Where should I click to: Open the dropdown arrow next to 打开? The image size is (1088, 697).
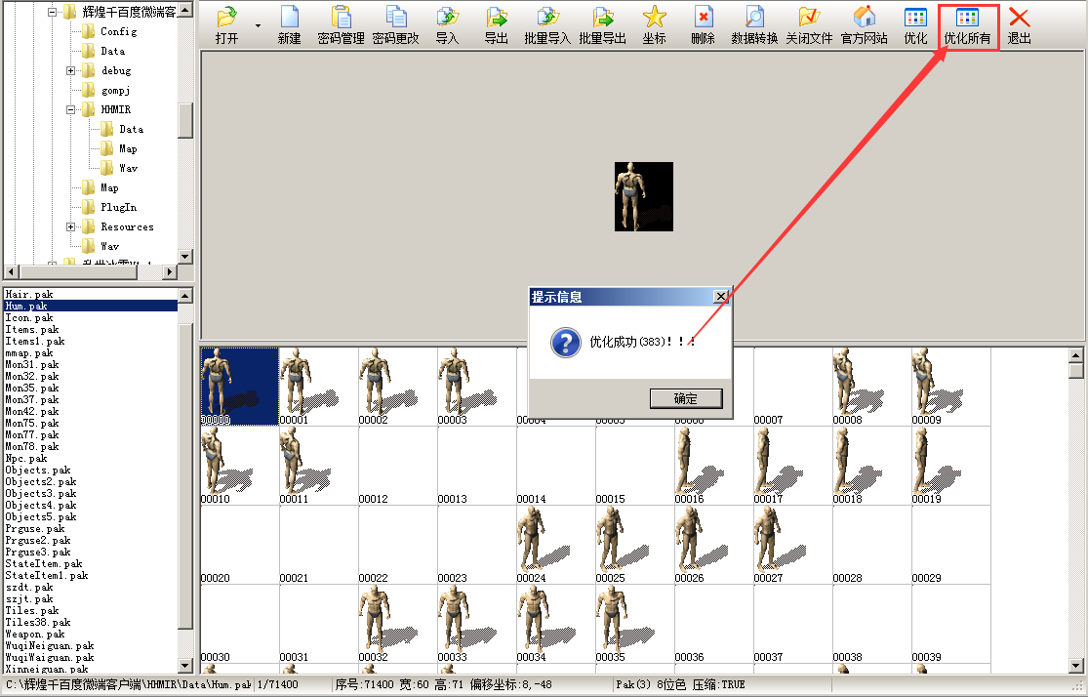coord(259,25)
